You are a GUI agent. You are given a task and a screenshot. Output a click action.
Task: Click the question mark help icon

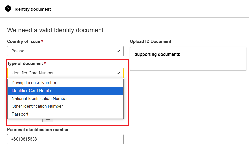click(8, 9)
